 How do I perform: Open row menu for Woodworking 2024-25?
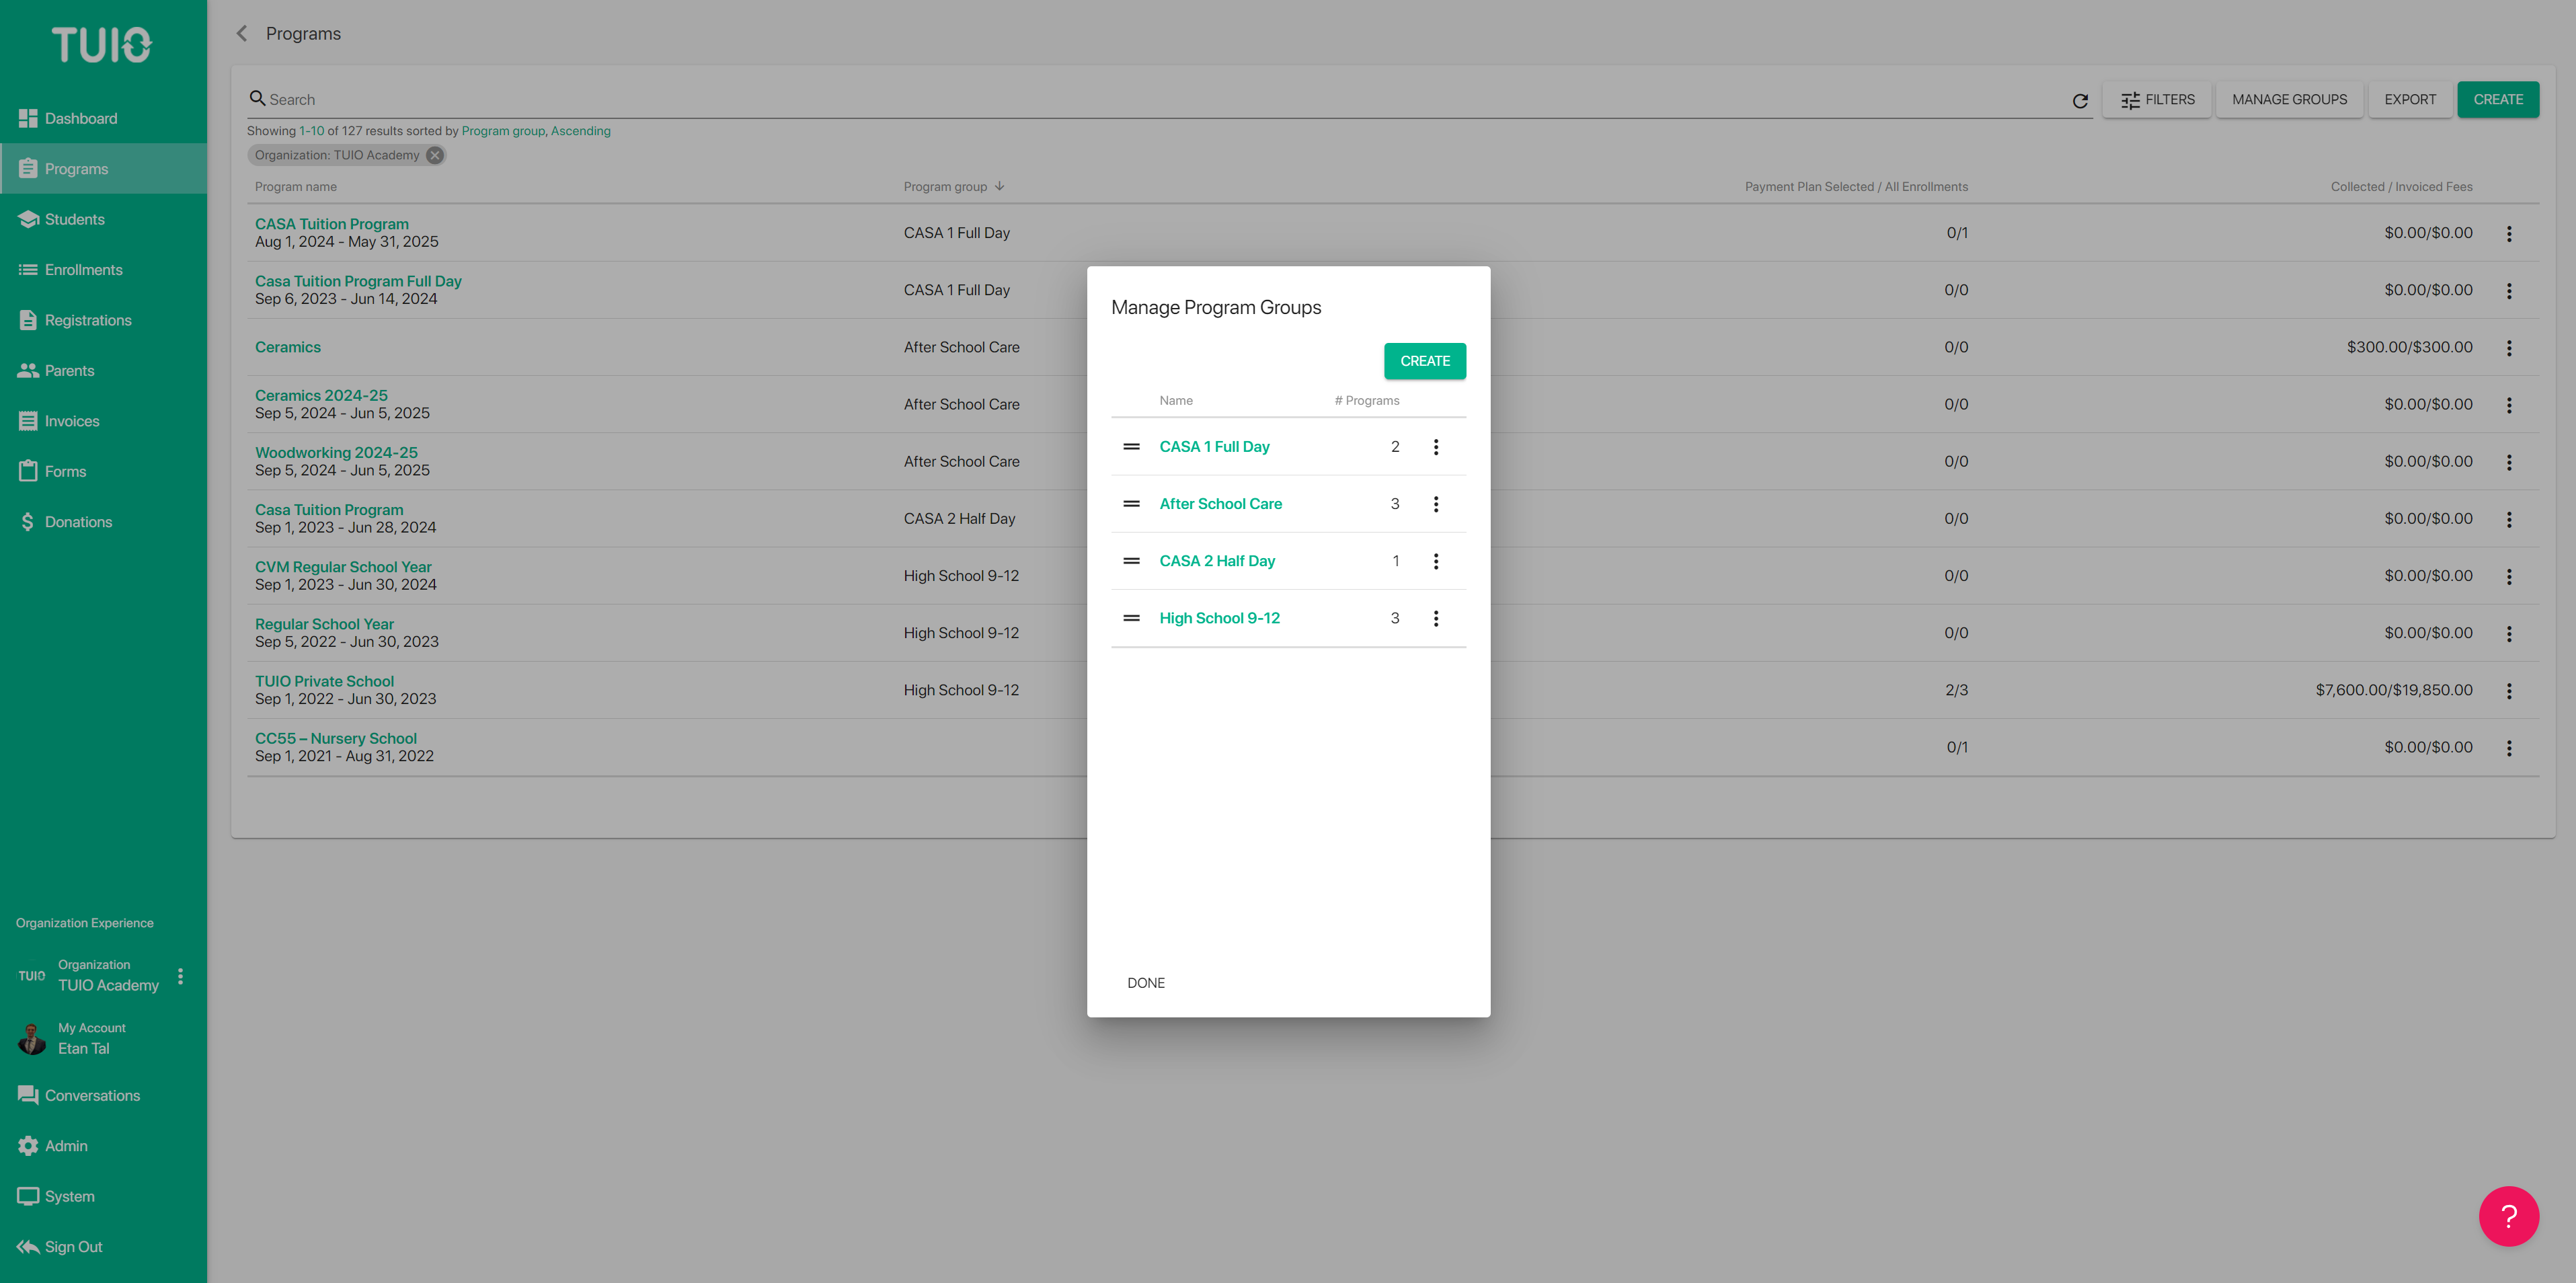point(2509,462)
